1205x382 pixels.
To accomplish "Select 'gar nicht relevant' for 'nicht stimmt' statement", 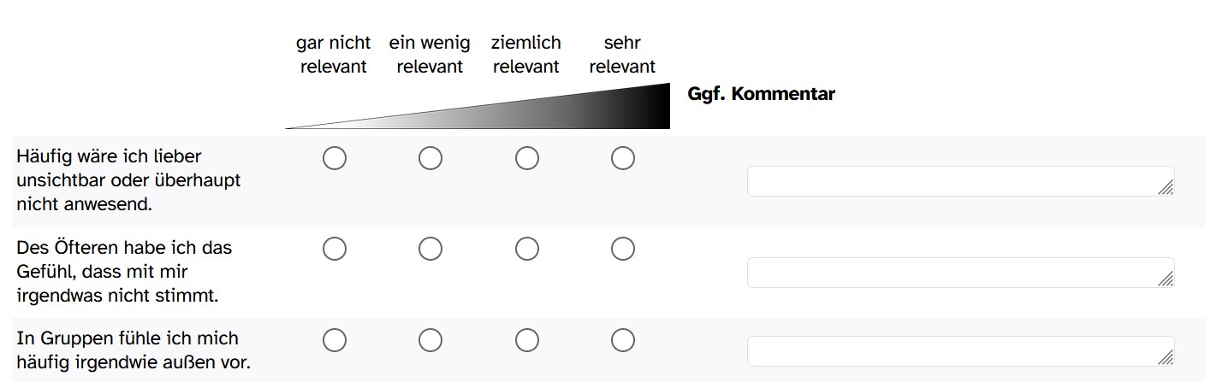I will (x=334, y=249).
